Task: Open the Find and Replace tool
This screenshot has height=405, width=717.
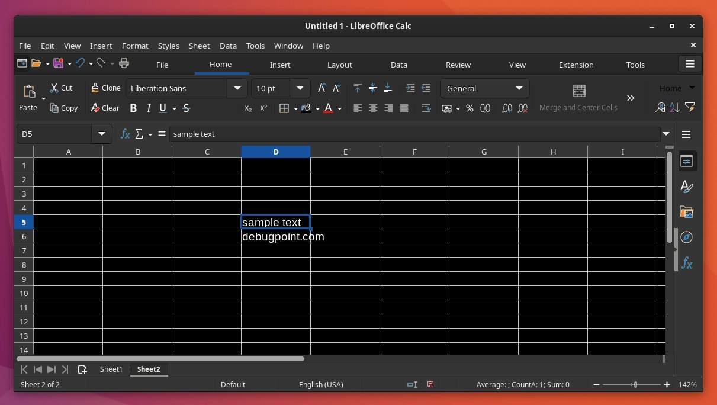Action: pos(660,108)
